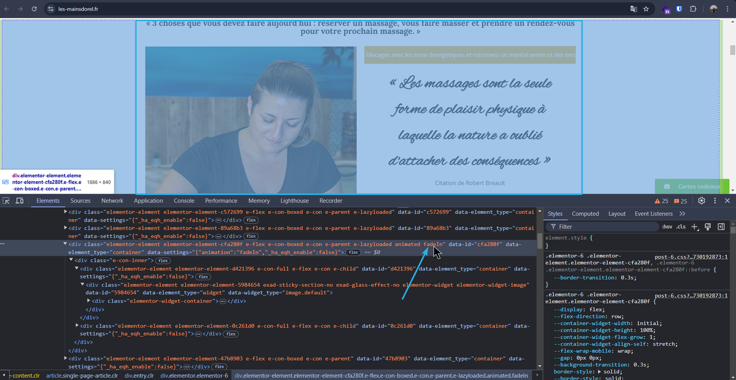Open the rendering emulation paintbrush icon
Viewport: 736px width, 380px height.
(x=708, y=227)
